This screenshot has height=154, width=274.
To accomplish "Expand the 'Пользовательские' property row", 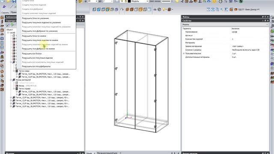I will point(184,53).
